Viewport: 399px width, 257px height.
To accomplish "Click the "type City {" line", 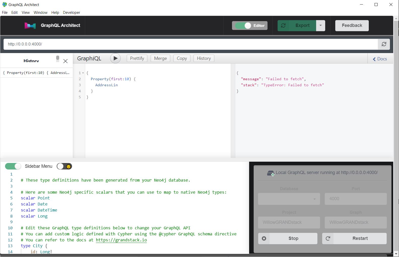I will (34, 246).
